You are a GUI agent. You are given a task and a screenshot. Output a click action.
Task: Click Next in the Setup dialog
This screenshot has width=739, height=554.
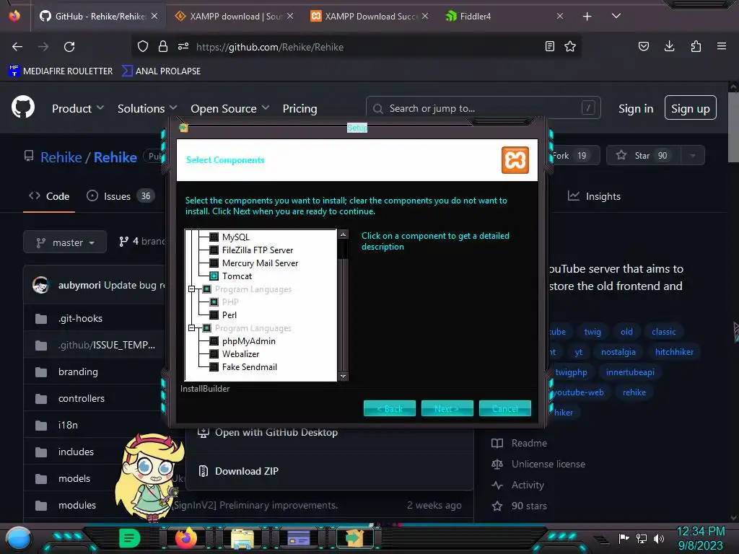click(x=447, y=408)
